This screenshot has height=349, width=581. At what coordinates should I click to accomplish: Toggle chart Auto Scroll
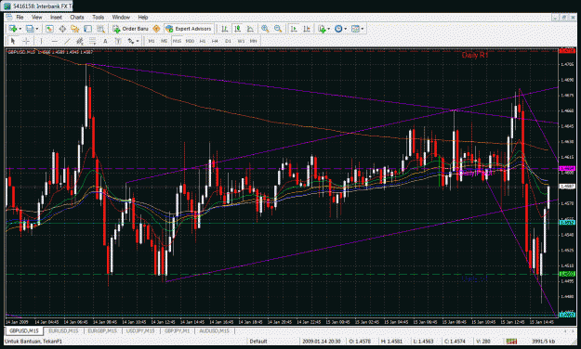coord(294,29)
